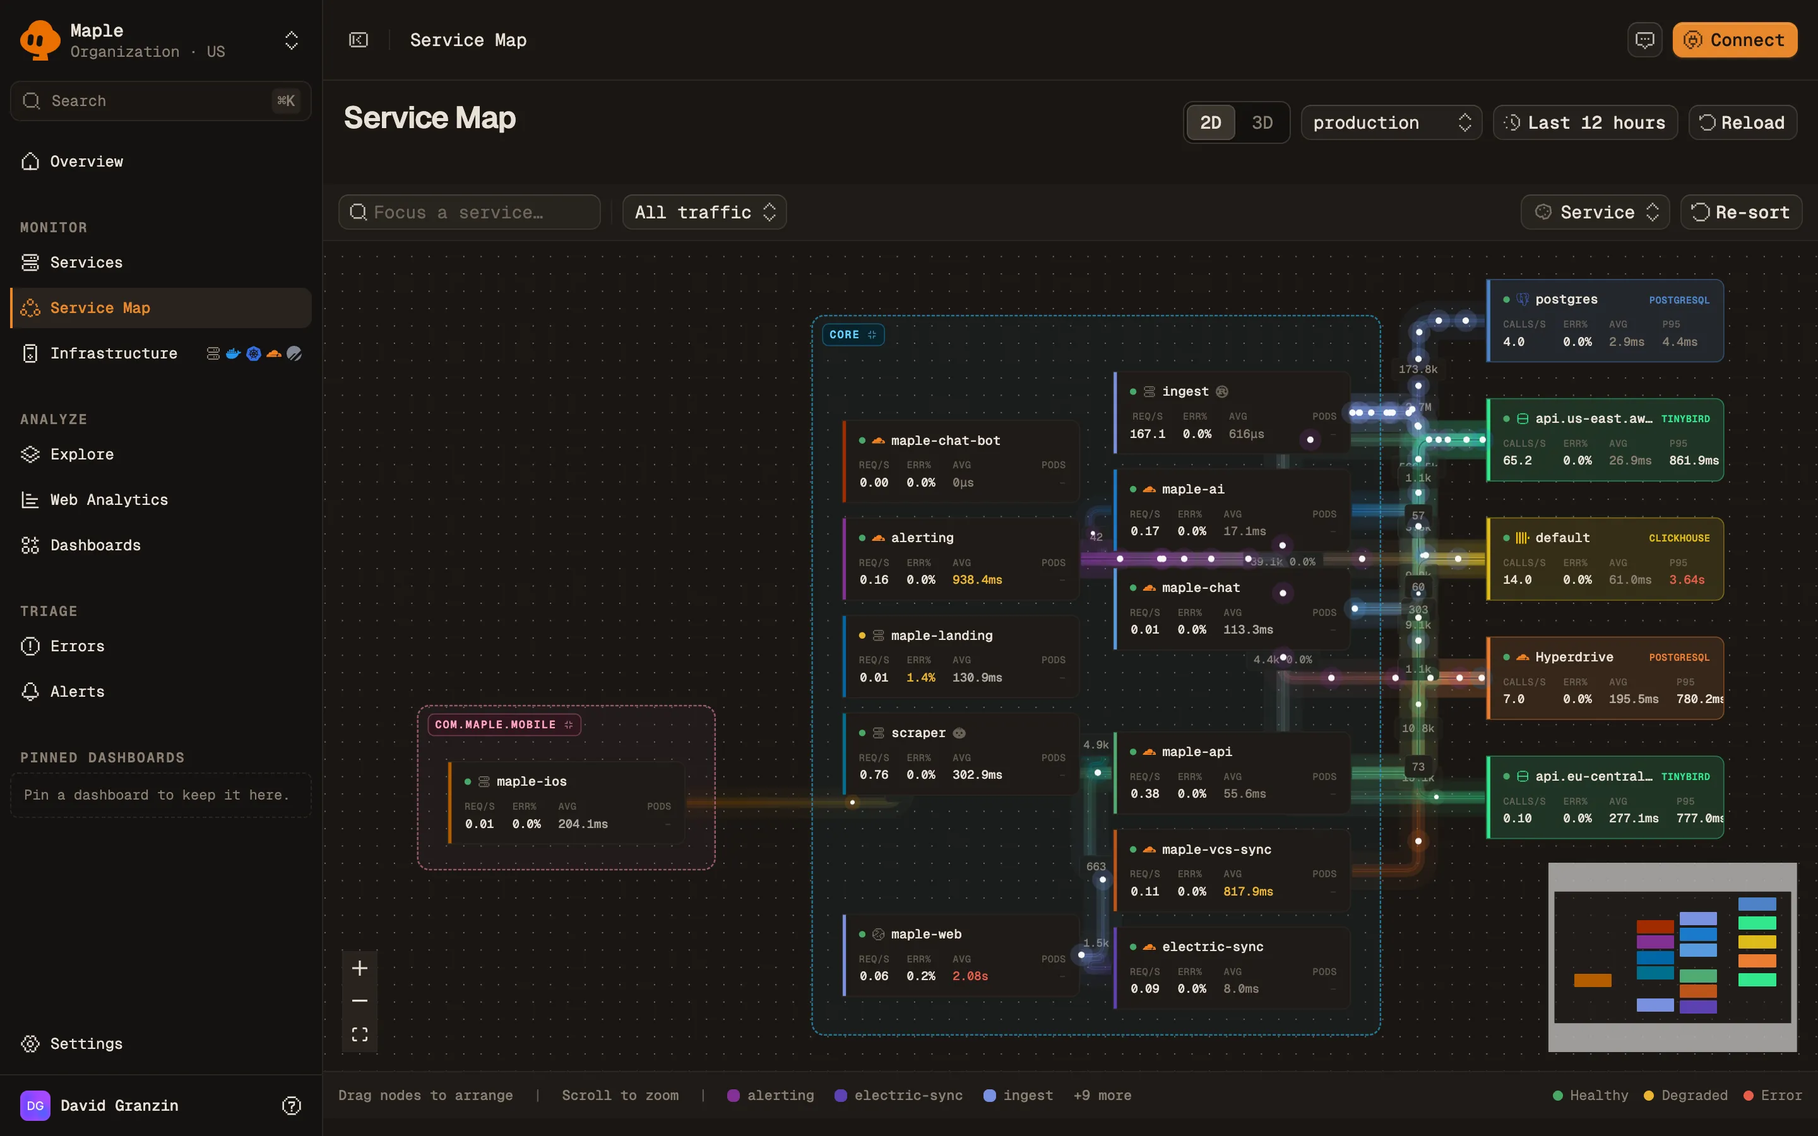Screen dimensions: 1818x1136
Task: Click the server icon on maple-ios
Action: tap(485, 781)
